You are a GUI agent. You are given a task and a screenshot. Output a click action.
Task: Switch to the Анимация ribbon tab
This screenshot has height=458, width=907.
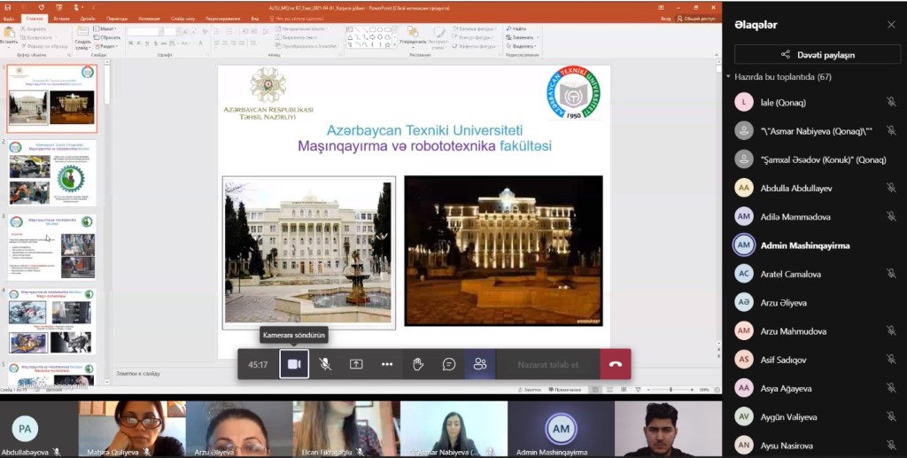coord(149,19)
